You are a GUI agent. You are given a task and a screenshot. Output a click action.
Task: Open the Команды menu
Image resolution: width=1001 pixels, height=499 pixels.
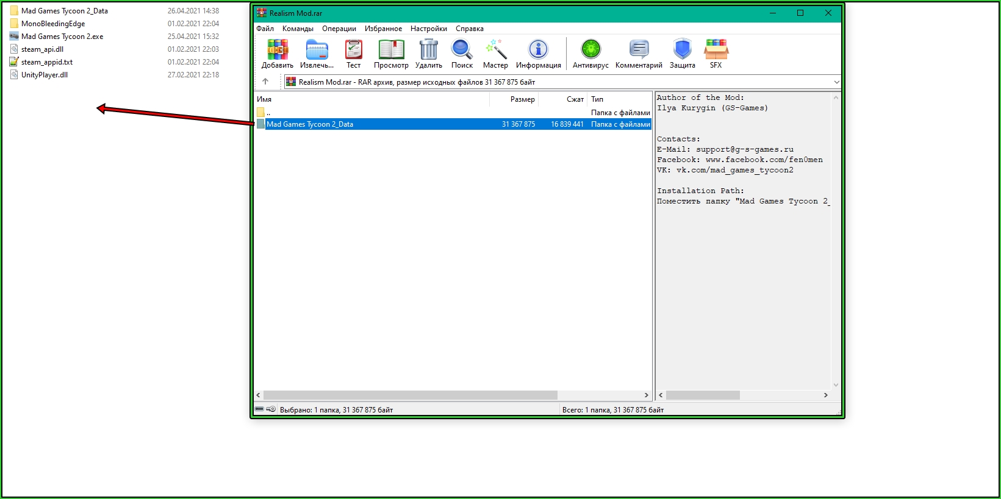pyautogui.click(x=298, y=29)
